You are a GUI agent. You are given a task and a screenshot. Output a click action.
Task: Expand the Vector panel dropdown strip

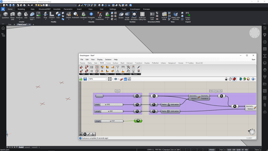point(136,74)
